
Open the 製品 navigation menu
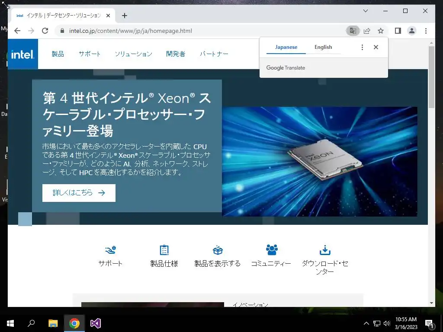click(x=58, y=54)
